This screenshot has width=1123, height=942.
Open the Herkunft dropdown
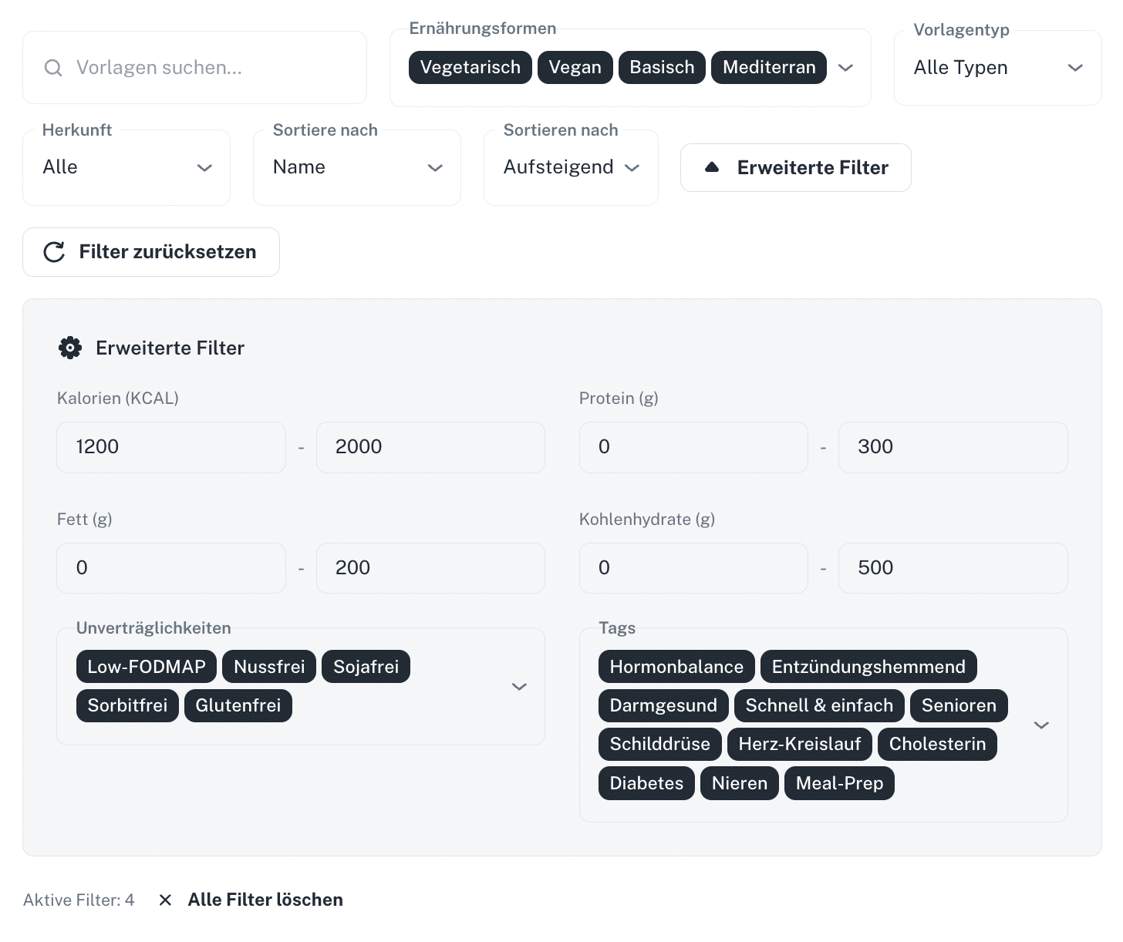click(126, 167)
